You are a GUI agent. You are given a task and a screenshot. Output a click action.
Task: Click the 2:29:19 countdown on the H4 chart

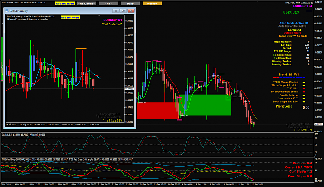[x=305, y=130]
